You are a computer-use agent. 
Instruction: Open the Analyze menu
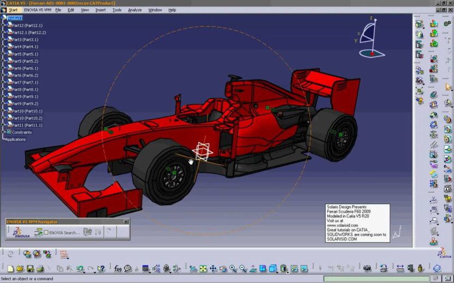(135, 10)
